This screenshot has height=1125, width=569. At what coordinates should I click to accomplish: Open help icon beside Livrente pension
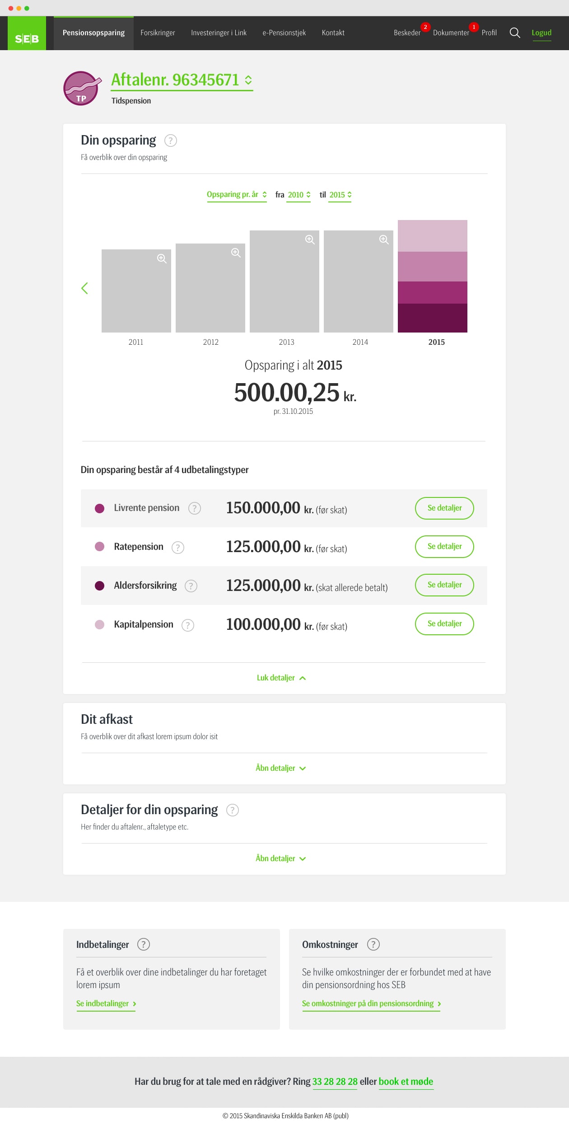(x=194, y=508)
